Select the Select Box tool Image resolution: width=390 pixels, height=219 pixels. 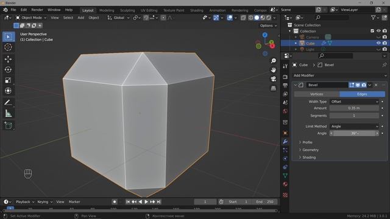pyautogui.click(x=9, y=36)
